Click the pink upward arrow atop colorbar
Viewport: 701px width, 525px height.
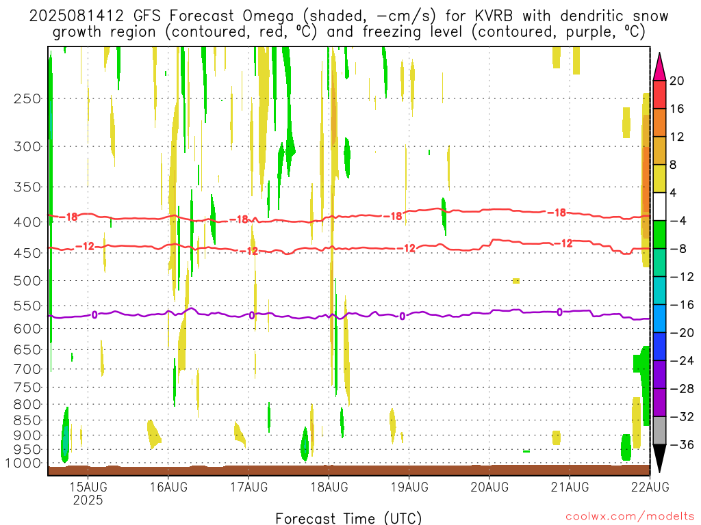[659, 67]
